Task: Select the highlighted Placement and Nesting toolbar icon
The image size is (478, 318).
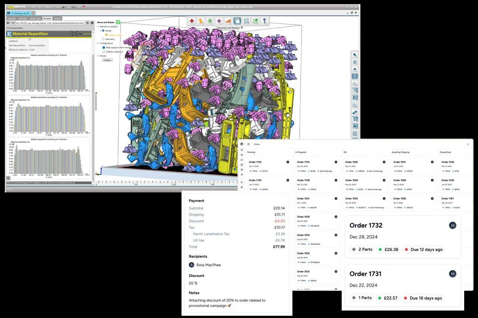Action: [236, 21]
